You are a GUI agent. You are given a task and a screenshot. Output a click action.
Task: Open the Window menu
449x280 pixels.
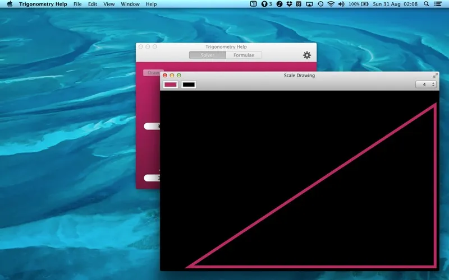130,4
